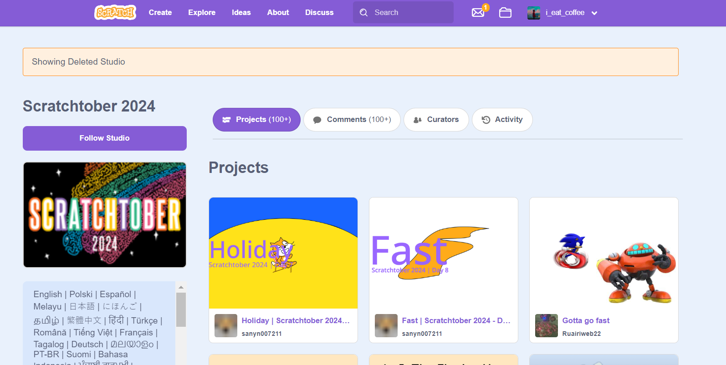Viewport: 726px width, 365px height.
Task: Click Ruairiweb22's avatar on Gotta go fast
Action: [x=547, y=325]
